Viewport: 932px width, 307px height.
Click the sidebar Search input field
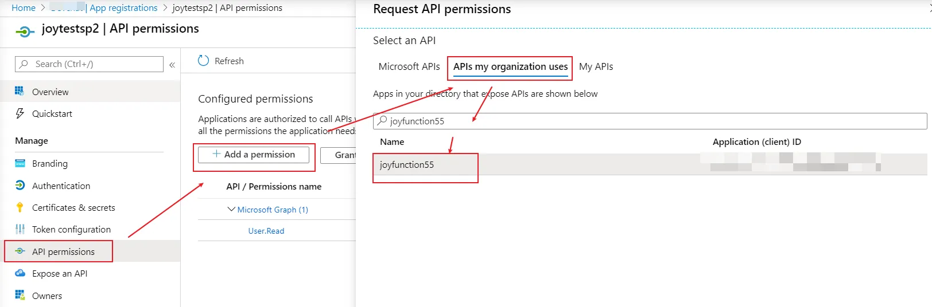(x=92, y=64)
